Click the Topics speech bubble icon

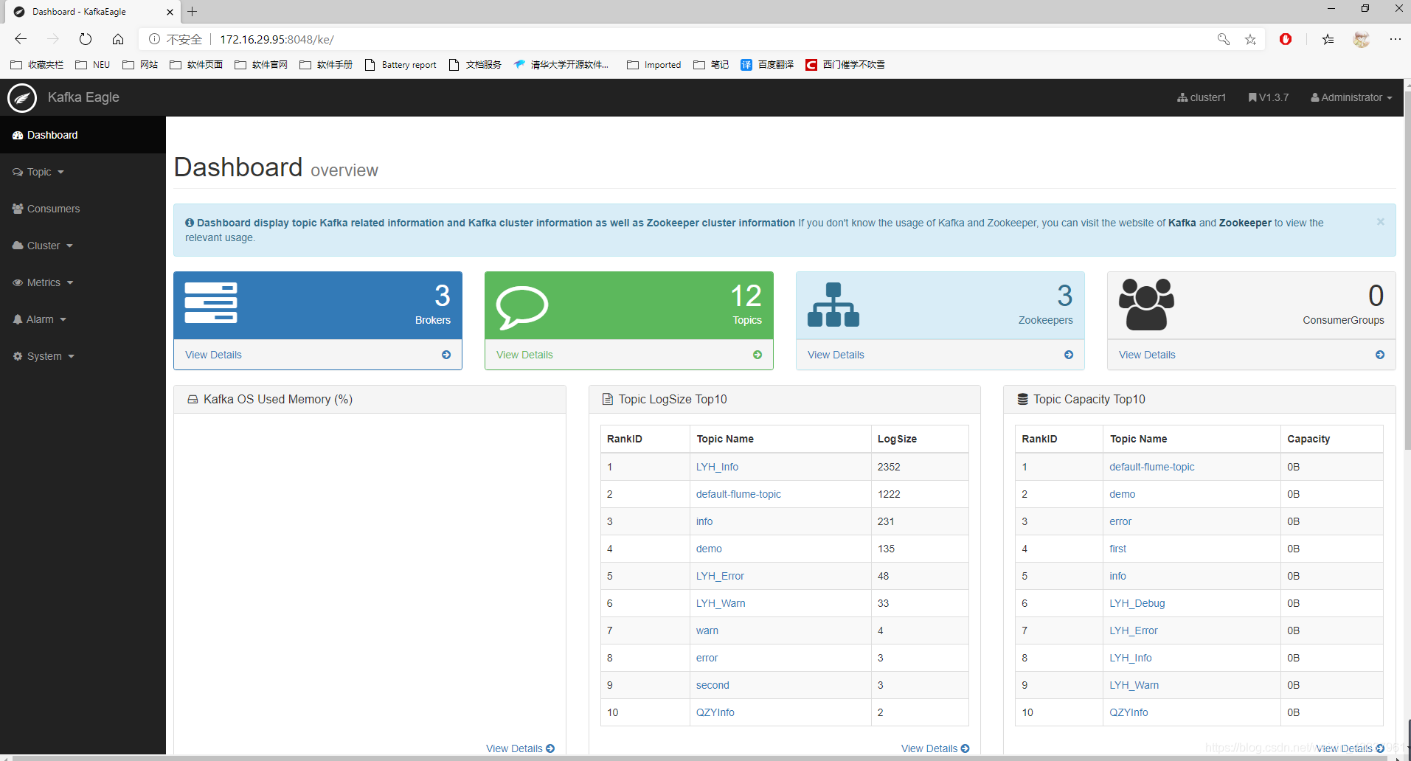(522, 307)
